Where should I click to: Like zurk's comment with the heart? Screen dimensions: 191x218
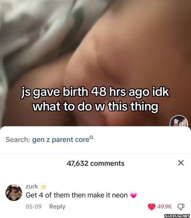click(x=151, y=207)
